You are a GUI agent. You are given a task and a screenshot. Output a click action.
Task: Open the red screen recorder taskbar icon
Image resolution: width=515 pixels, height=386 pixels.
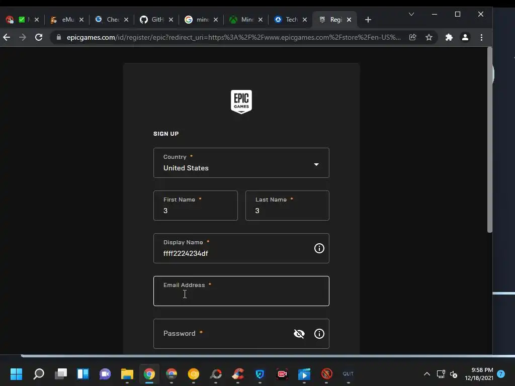click(282, 373)
